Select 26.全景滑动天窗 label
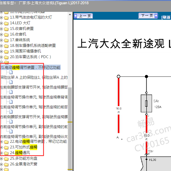Screen dimensions: 171x171 point(24,164)
